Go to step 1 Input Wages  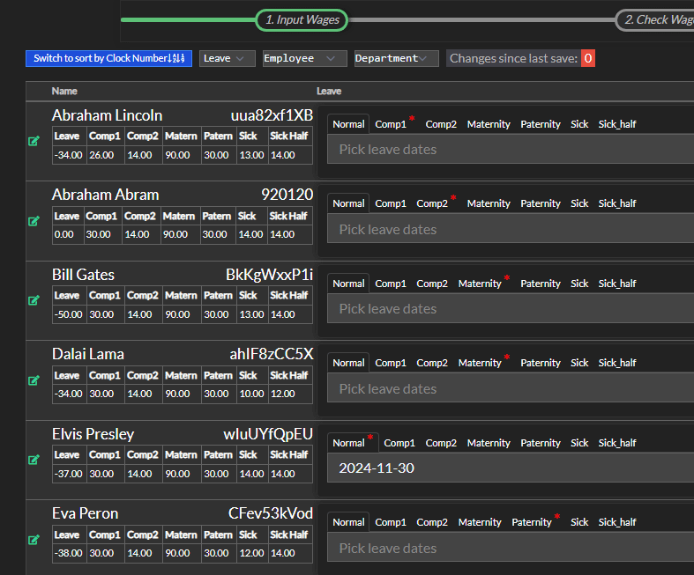coord(302,19)
